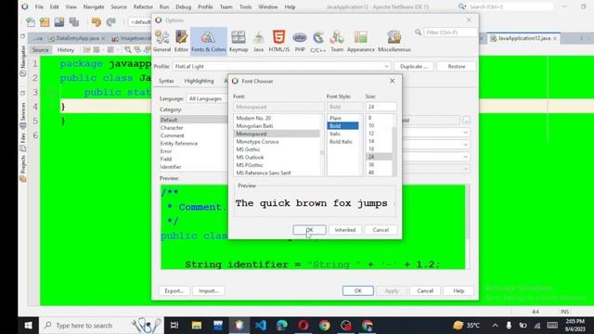Click the Open Project toolbar icon
This screenshot has width=594, height=334.
(x=59, y=22)
